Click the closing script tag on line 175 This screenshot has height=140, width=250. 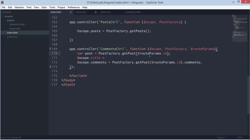pyautogui.click(x=78, y=76)
